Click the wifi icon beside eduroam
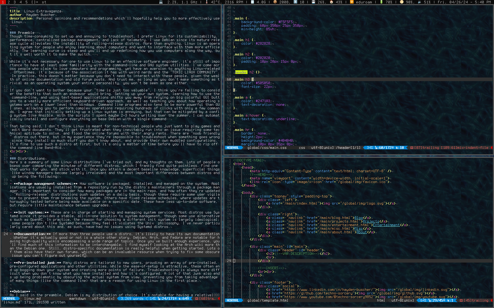This screenshot has height=308, width=494. coord(351,2)
